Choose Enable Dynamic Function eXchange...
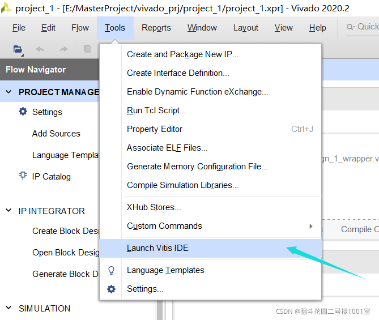The width and height of the screenshot is (379, 320). click(x=210, y=92)
